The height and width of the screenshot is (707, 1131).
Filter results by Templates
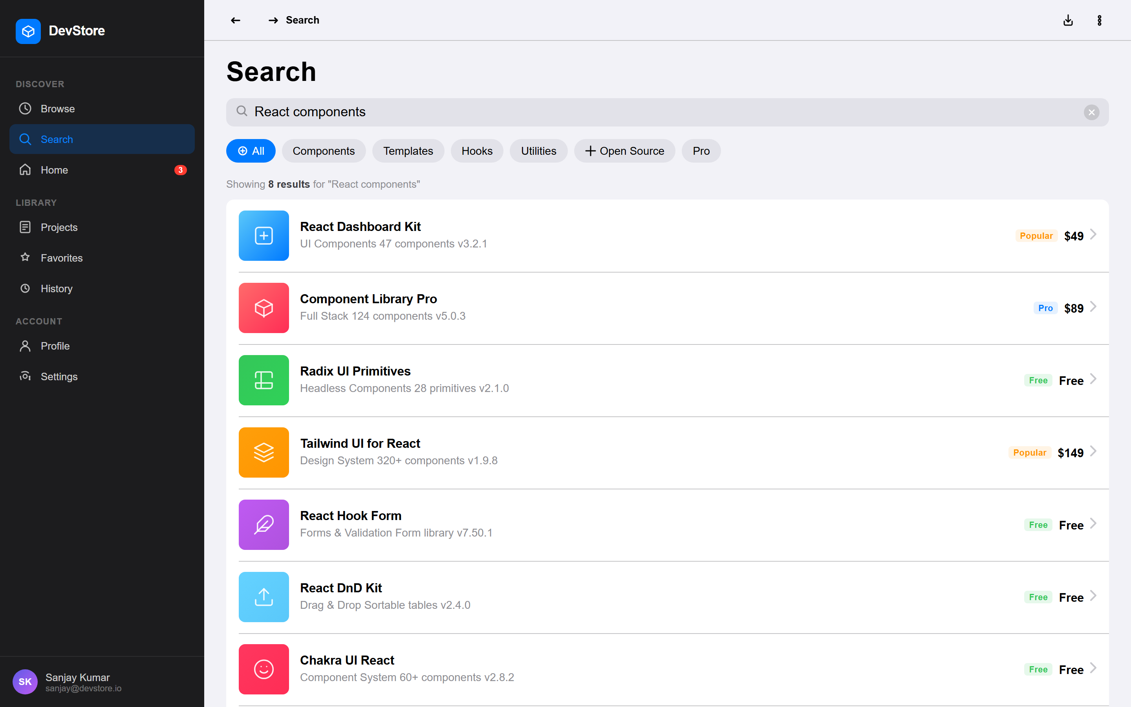408,151
